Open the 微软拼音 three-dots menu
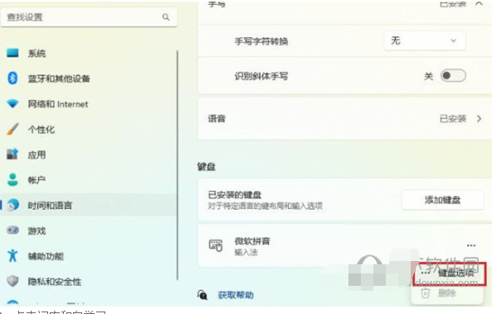492x314 pixels. tap(471, 245)
